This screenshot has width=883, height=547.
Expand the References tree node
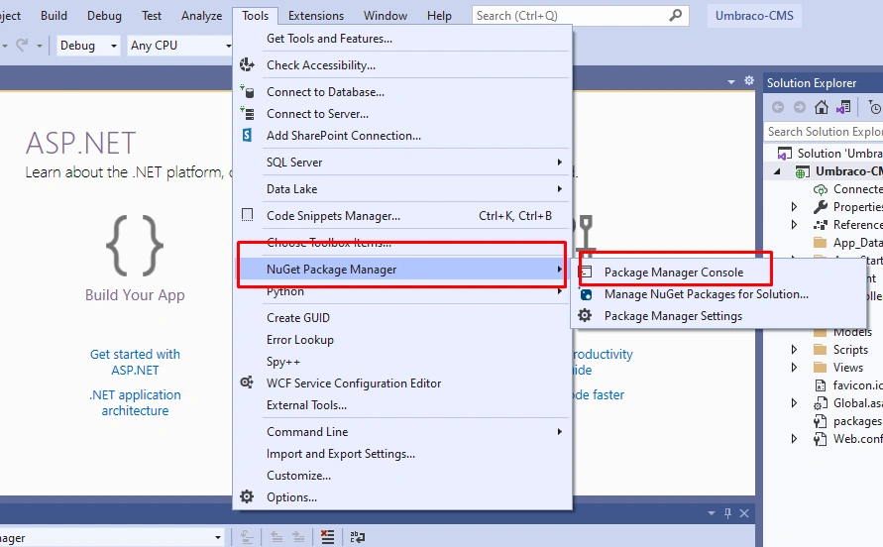(794, 224)
